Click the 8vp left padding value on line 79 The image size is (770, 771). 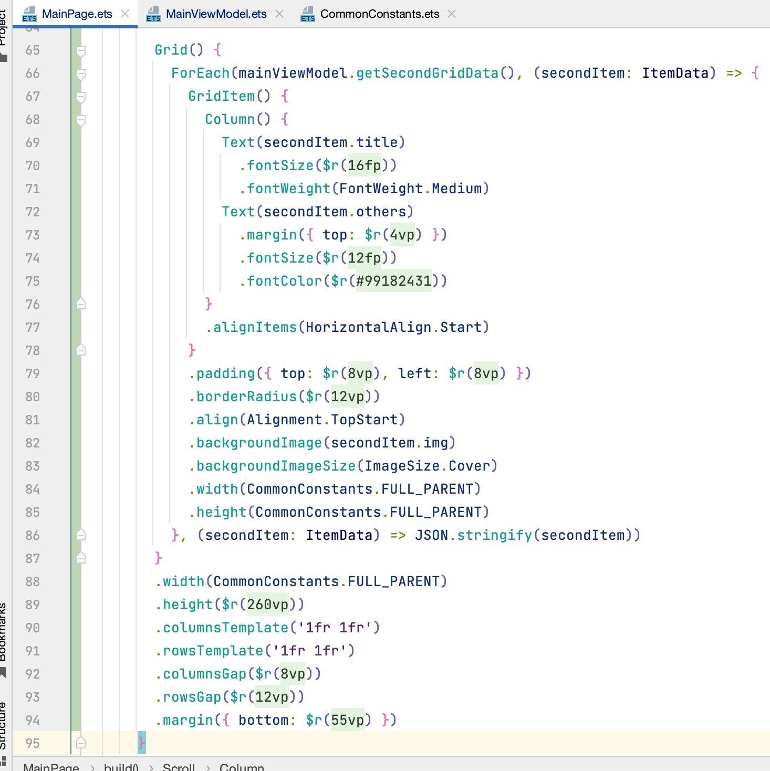(486, 373)
